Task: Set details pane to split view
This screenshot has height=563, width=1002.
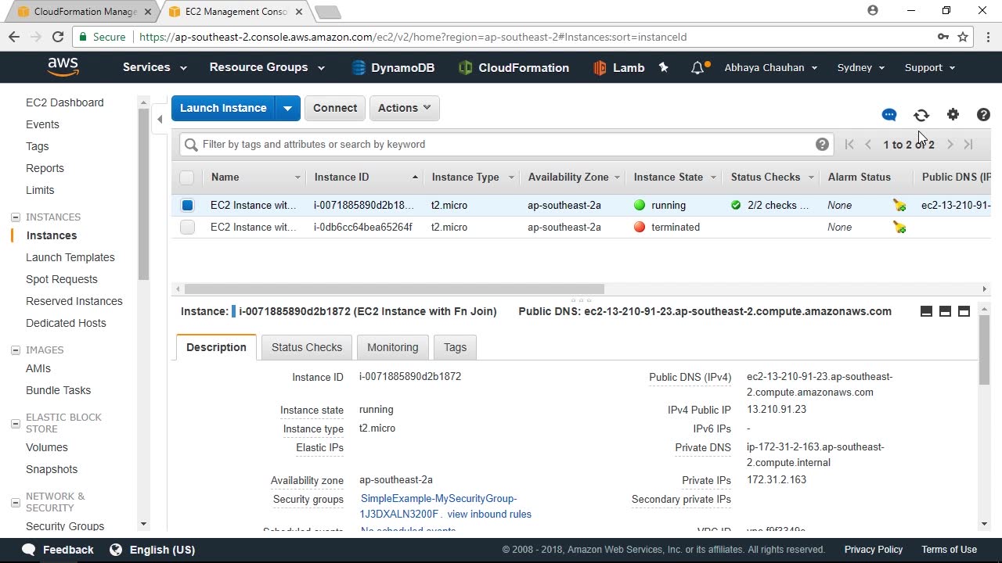Action: pos(945,311)
